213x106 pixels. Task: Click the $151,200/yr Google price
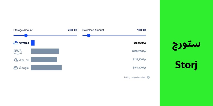139,68
